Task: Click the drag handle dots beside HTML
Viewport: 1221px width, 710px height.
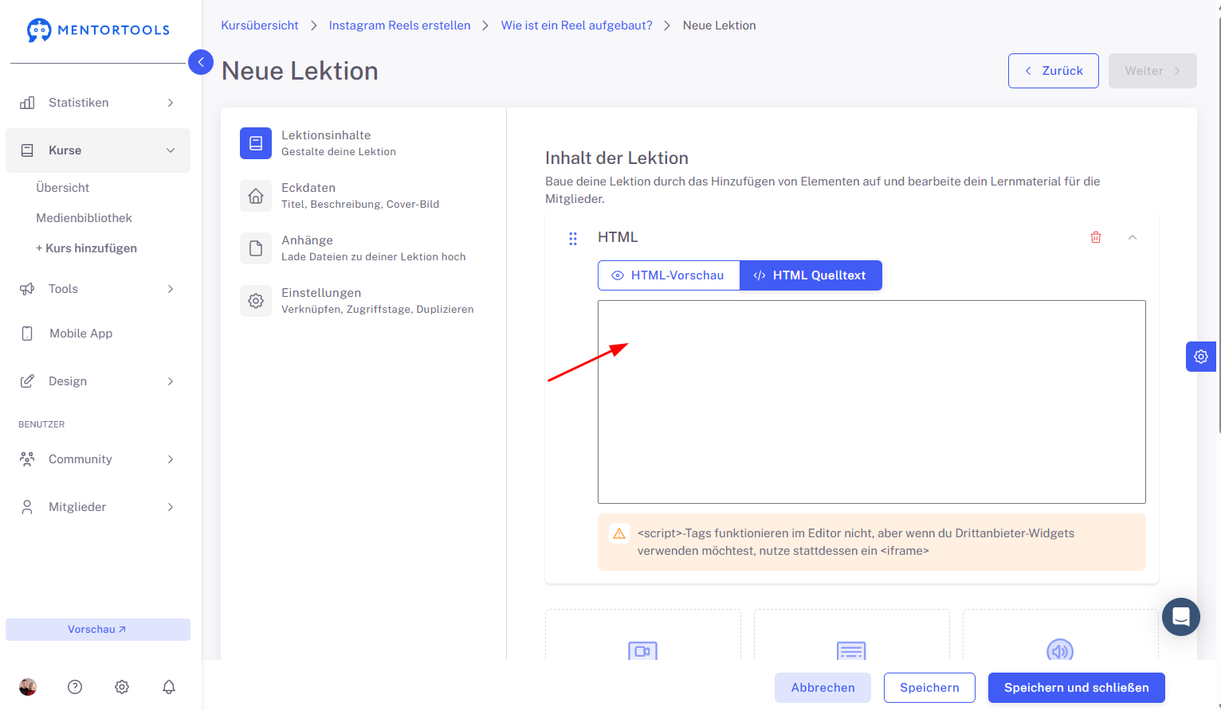Action: coord(573,238)
